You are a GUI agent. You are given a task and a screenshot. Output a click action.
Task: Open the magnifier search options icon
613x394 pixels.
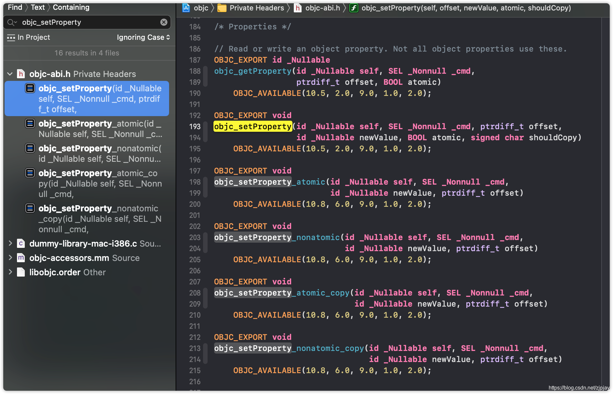click(x=12, y=22)
